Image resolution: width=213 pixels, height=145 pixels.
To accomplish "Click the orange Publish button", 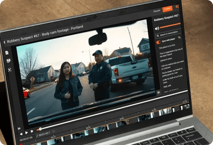I will coord(167,9).
